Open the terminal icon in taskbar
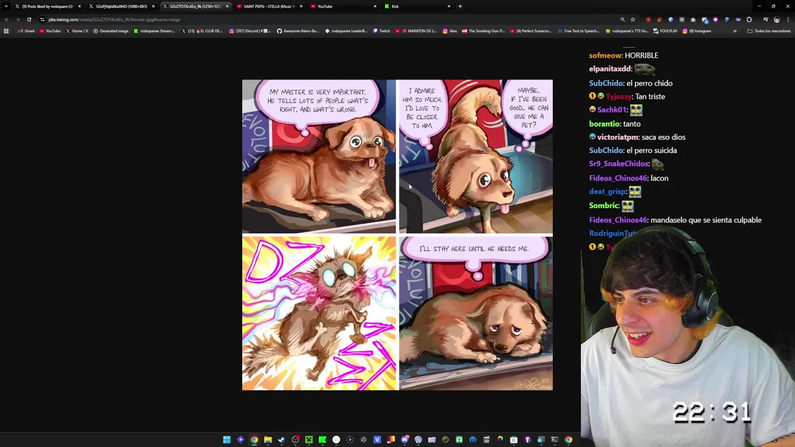The height and width of the screenshot is (447, 795). (555, 440)
